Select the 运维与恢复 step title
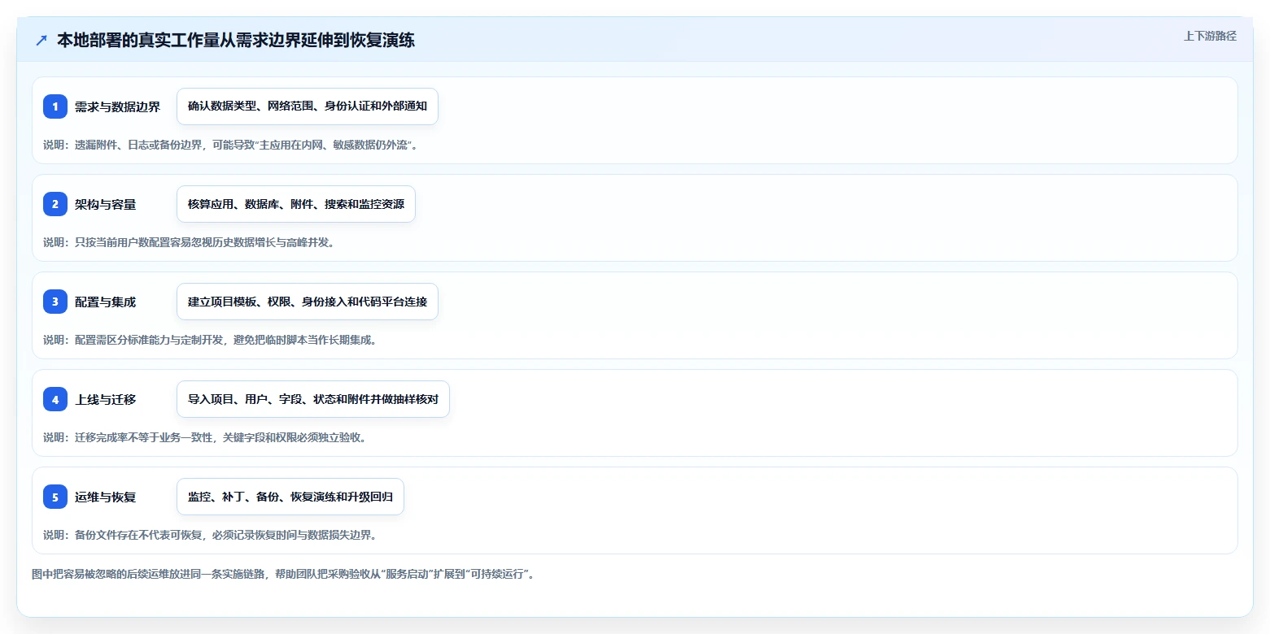Viewport: 1270px width, 634px height. 105,497
